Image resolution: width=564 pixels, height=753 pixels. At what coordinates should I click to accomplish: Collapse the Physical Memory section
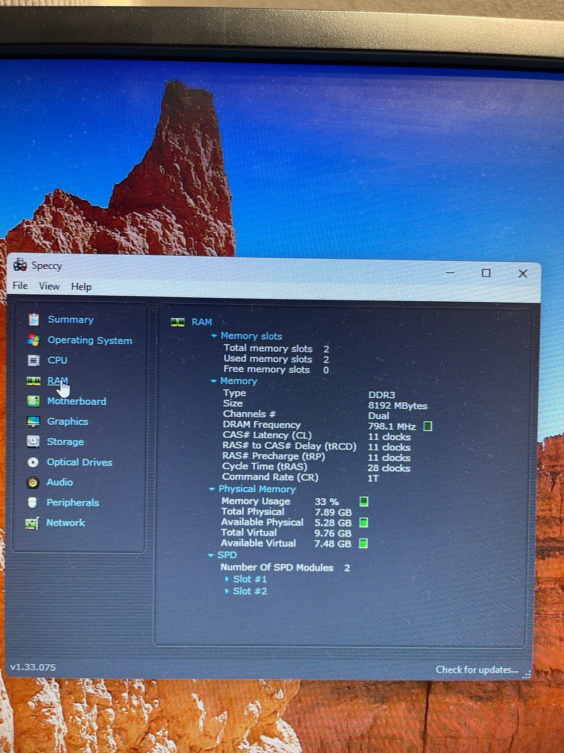coord(212,489)
